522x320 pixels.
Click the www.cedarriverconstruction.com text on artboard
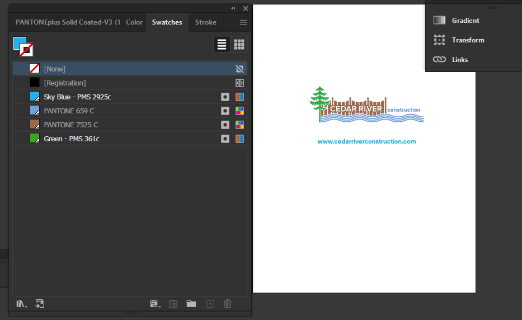[366, 141]
